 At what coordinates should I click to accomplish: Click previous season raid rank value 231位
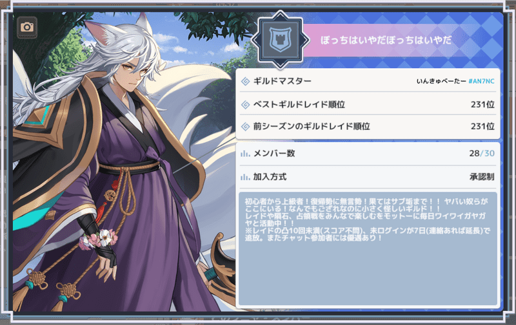coord(482,126)
